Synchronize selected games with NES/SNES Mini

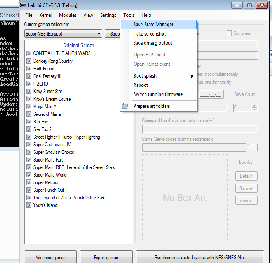200,257
